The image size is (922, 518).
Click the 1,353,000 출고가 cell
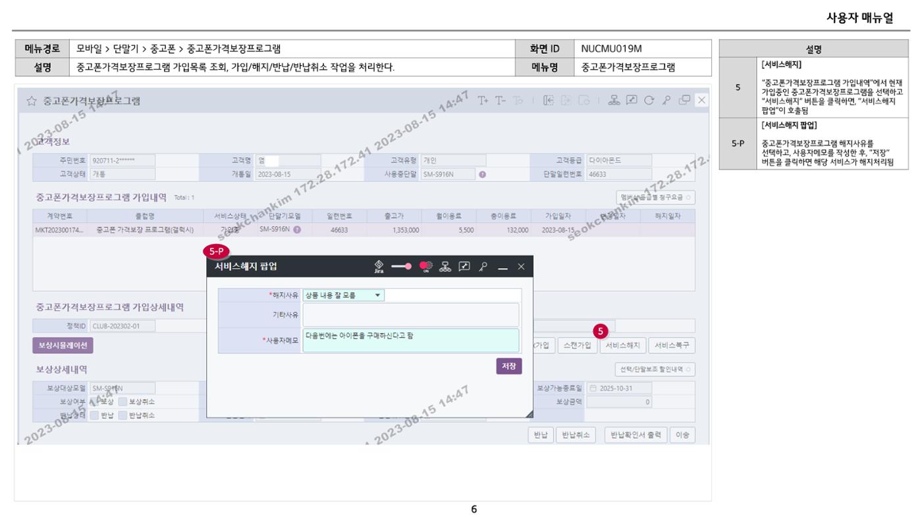point(396,230)
